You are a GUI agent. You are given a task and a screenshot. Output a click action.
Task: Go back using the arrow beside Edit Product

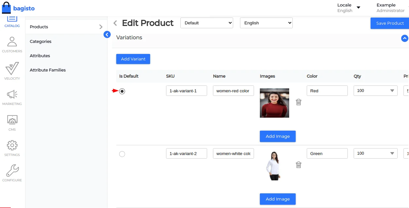pyautogui.click(x=115, y=23)
